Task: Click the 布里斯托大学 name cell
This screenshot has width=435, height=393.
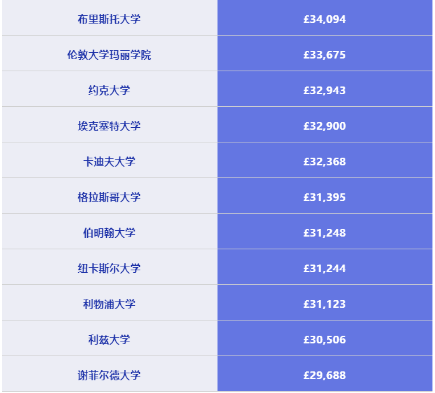Action: 109,19
